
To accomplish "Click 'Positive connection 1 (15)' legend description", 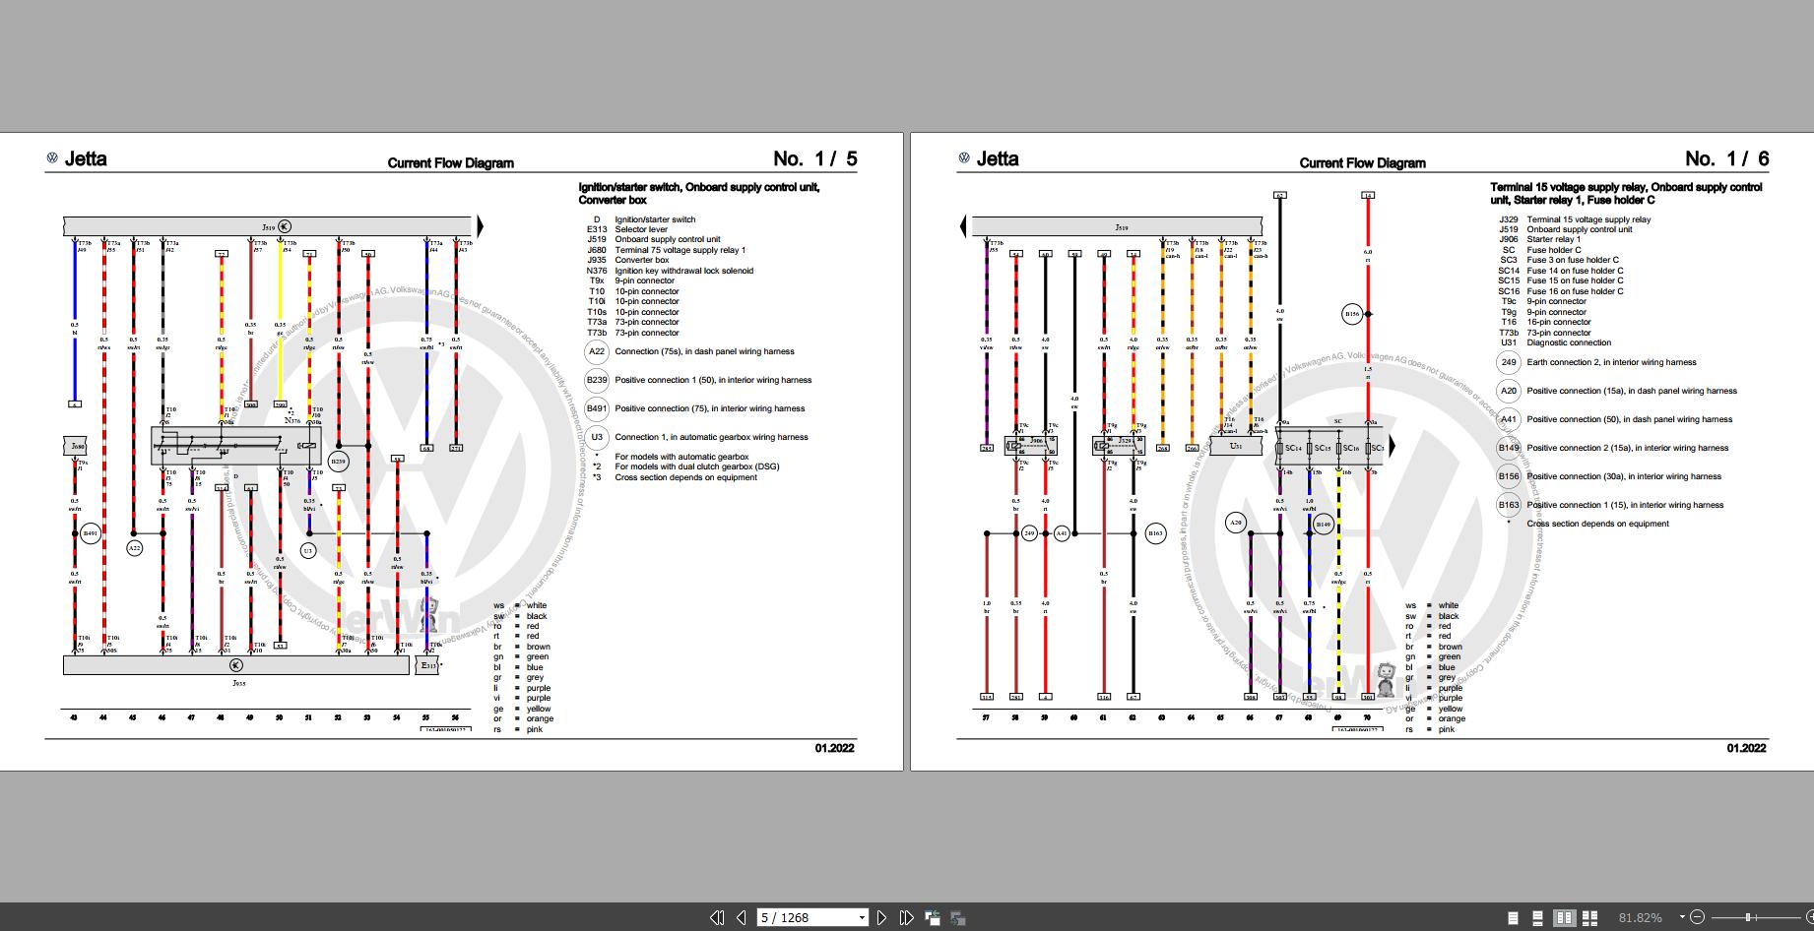I will coord(1625,505).
